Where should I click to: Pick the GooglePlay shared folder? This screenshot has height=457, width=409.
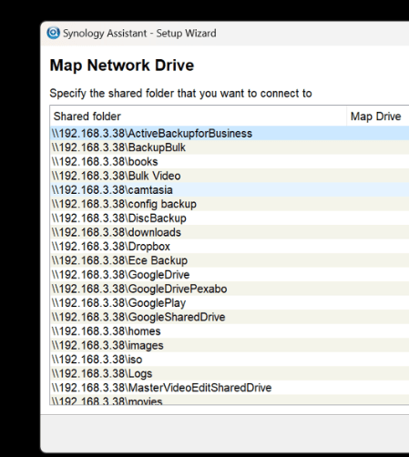point(230,302)
